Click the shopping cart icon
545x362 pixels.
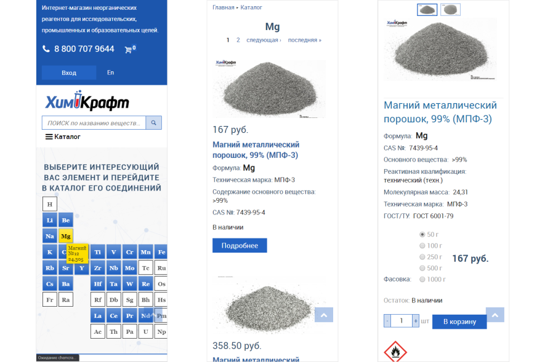coord(128,50)
